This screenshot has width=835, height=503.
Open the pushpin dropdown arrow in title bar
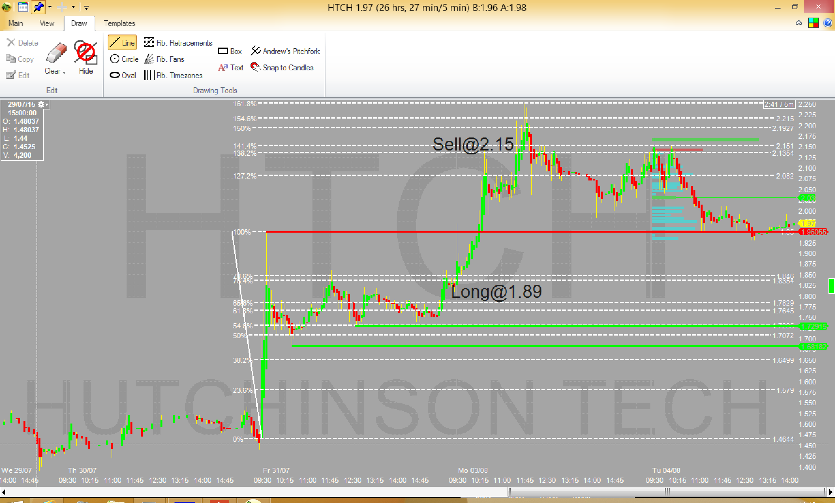50,7
